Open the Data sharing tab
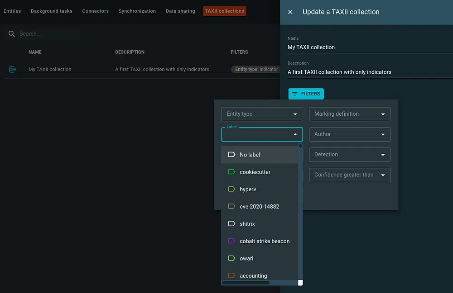The width and height of the screenshot is (453, 293). tap(180, 11)
